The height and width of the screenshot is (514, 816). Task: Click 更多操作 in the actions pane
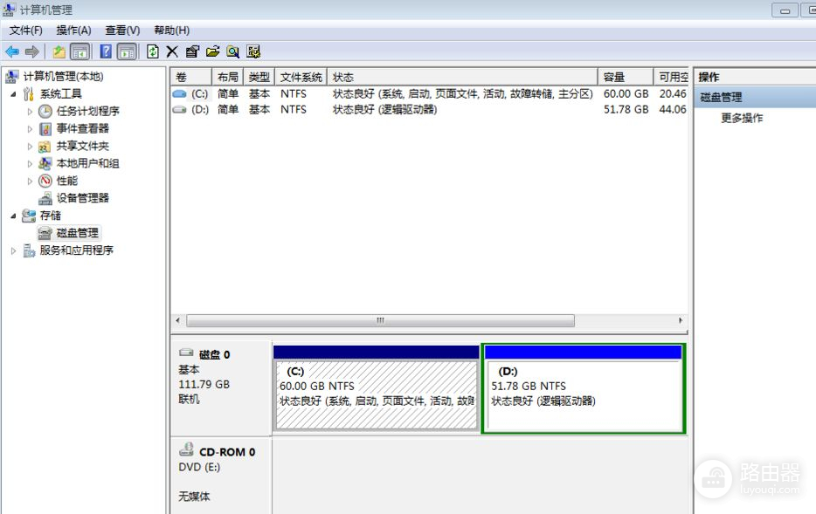742,118
